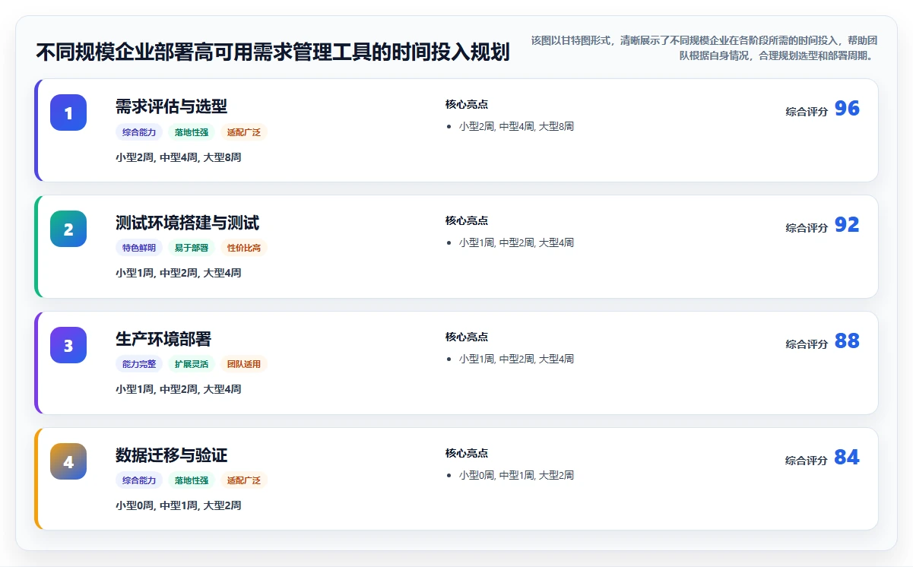Image resolution: width=913 pixels, height=567 pixels.
Task: Click the 扩展灵活 tag
Action: pos(192,364)
